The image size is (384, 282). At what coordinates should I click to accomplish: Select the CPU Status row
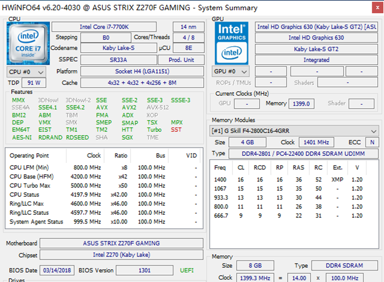104,195
